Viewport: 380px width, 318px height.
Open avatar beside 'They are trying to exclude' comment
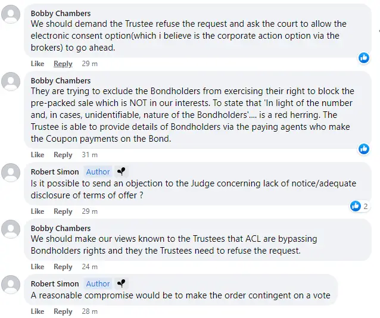pos(11,82)
